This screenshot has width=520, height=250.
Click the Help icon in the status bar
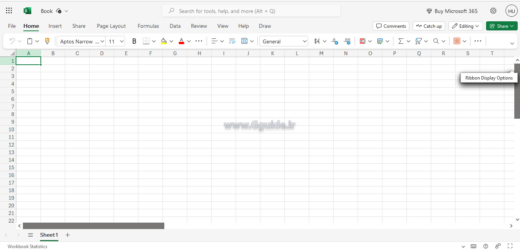[x=485, y=246]
